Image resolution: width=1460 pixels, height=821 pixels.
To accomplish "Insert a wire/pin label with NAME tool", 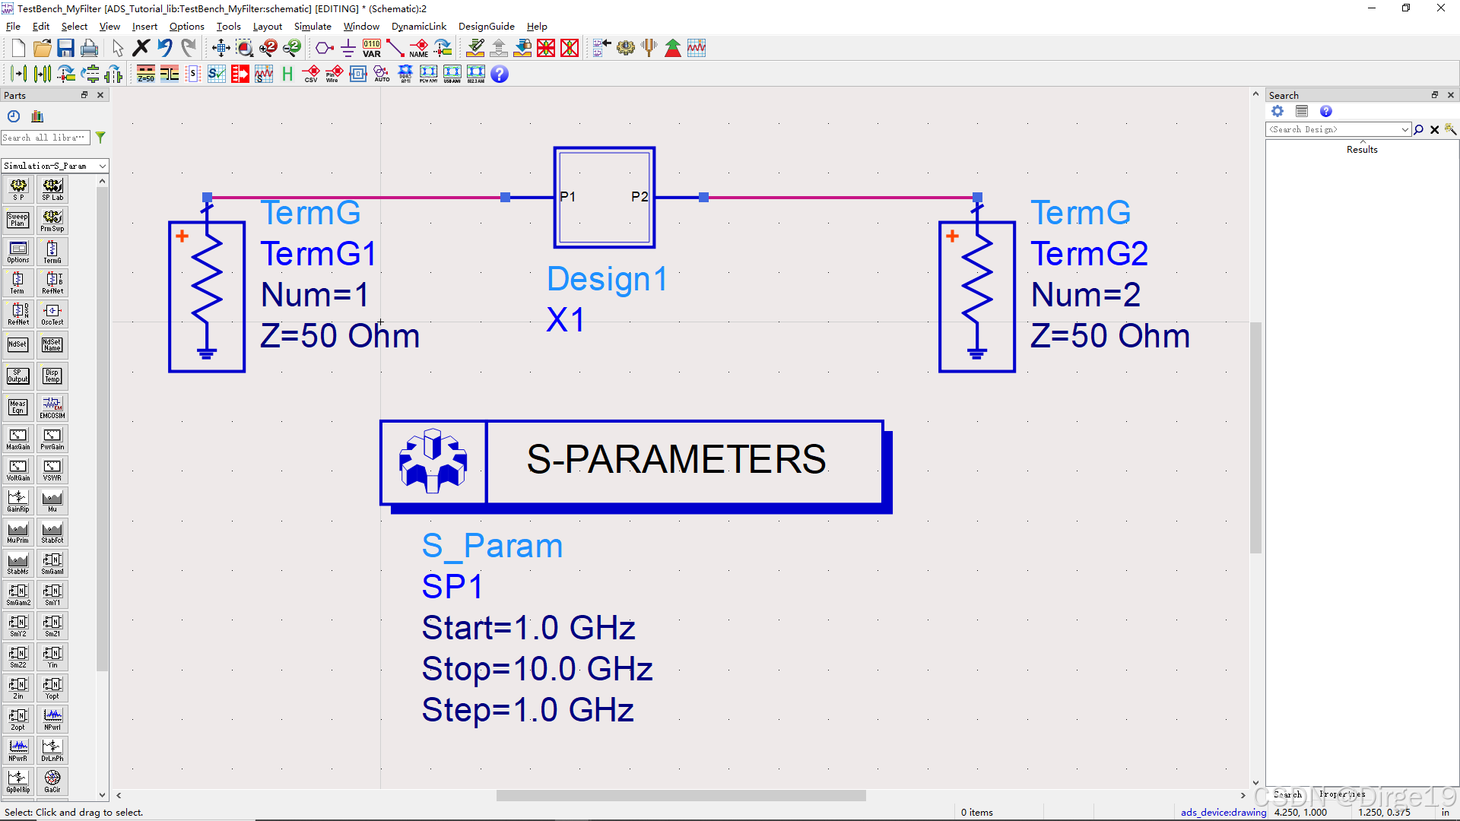I will 419,48.
